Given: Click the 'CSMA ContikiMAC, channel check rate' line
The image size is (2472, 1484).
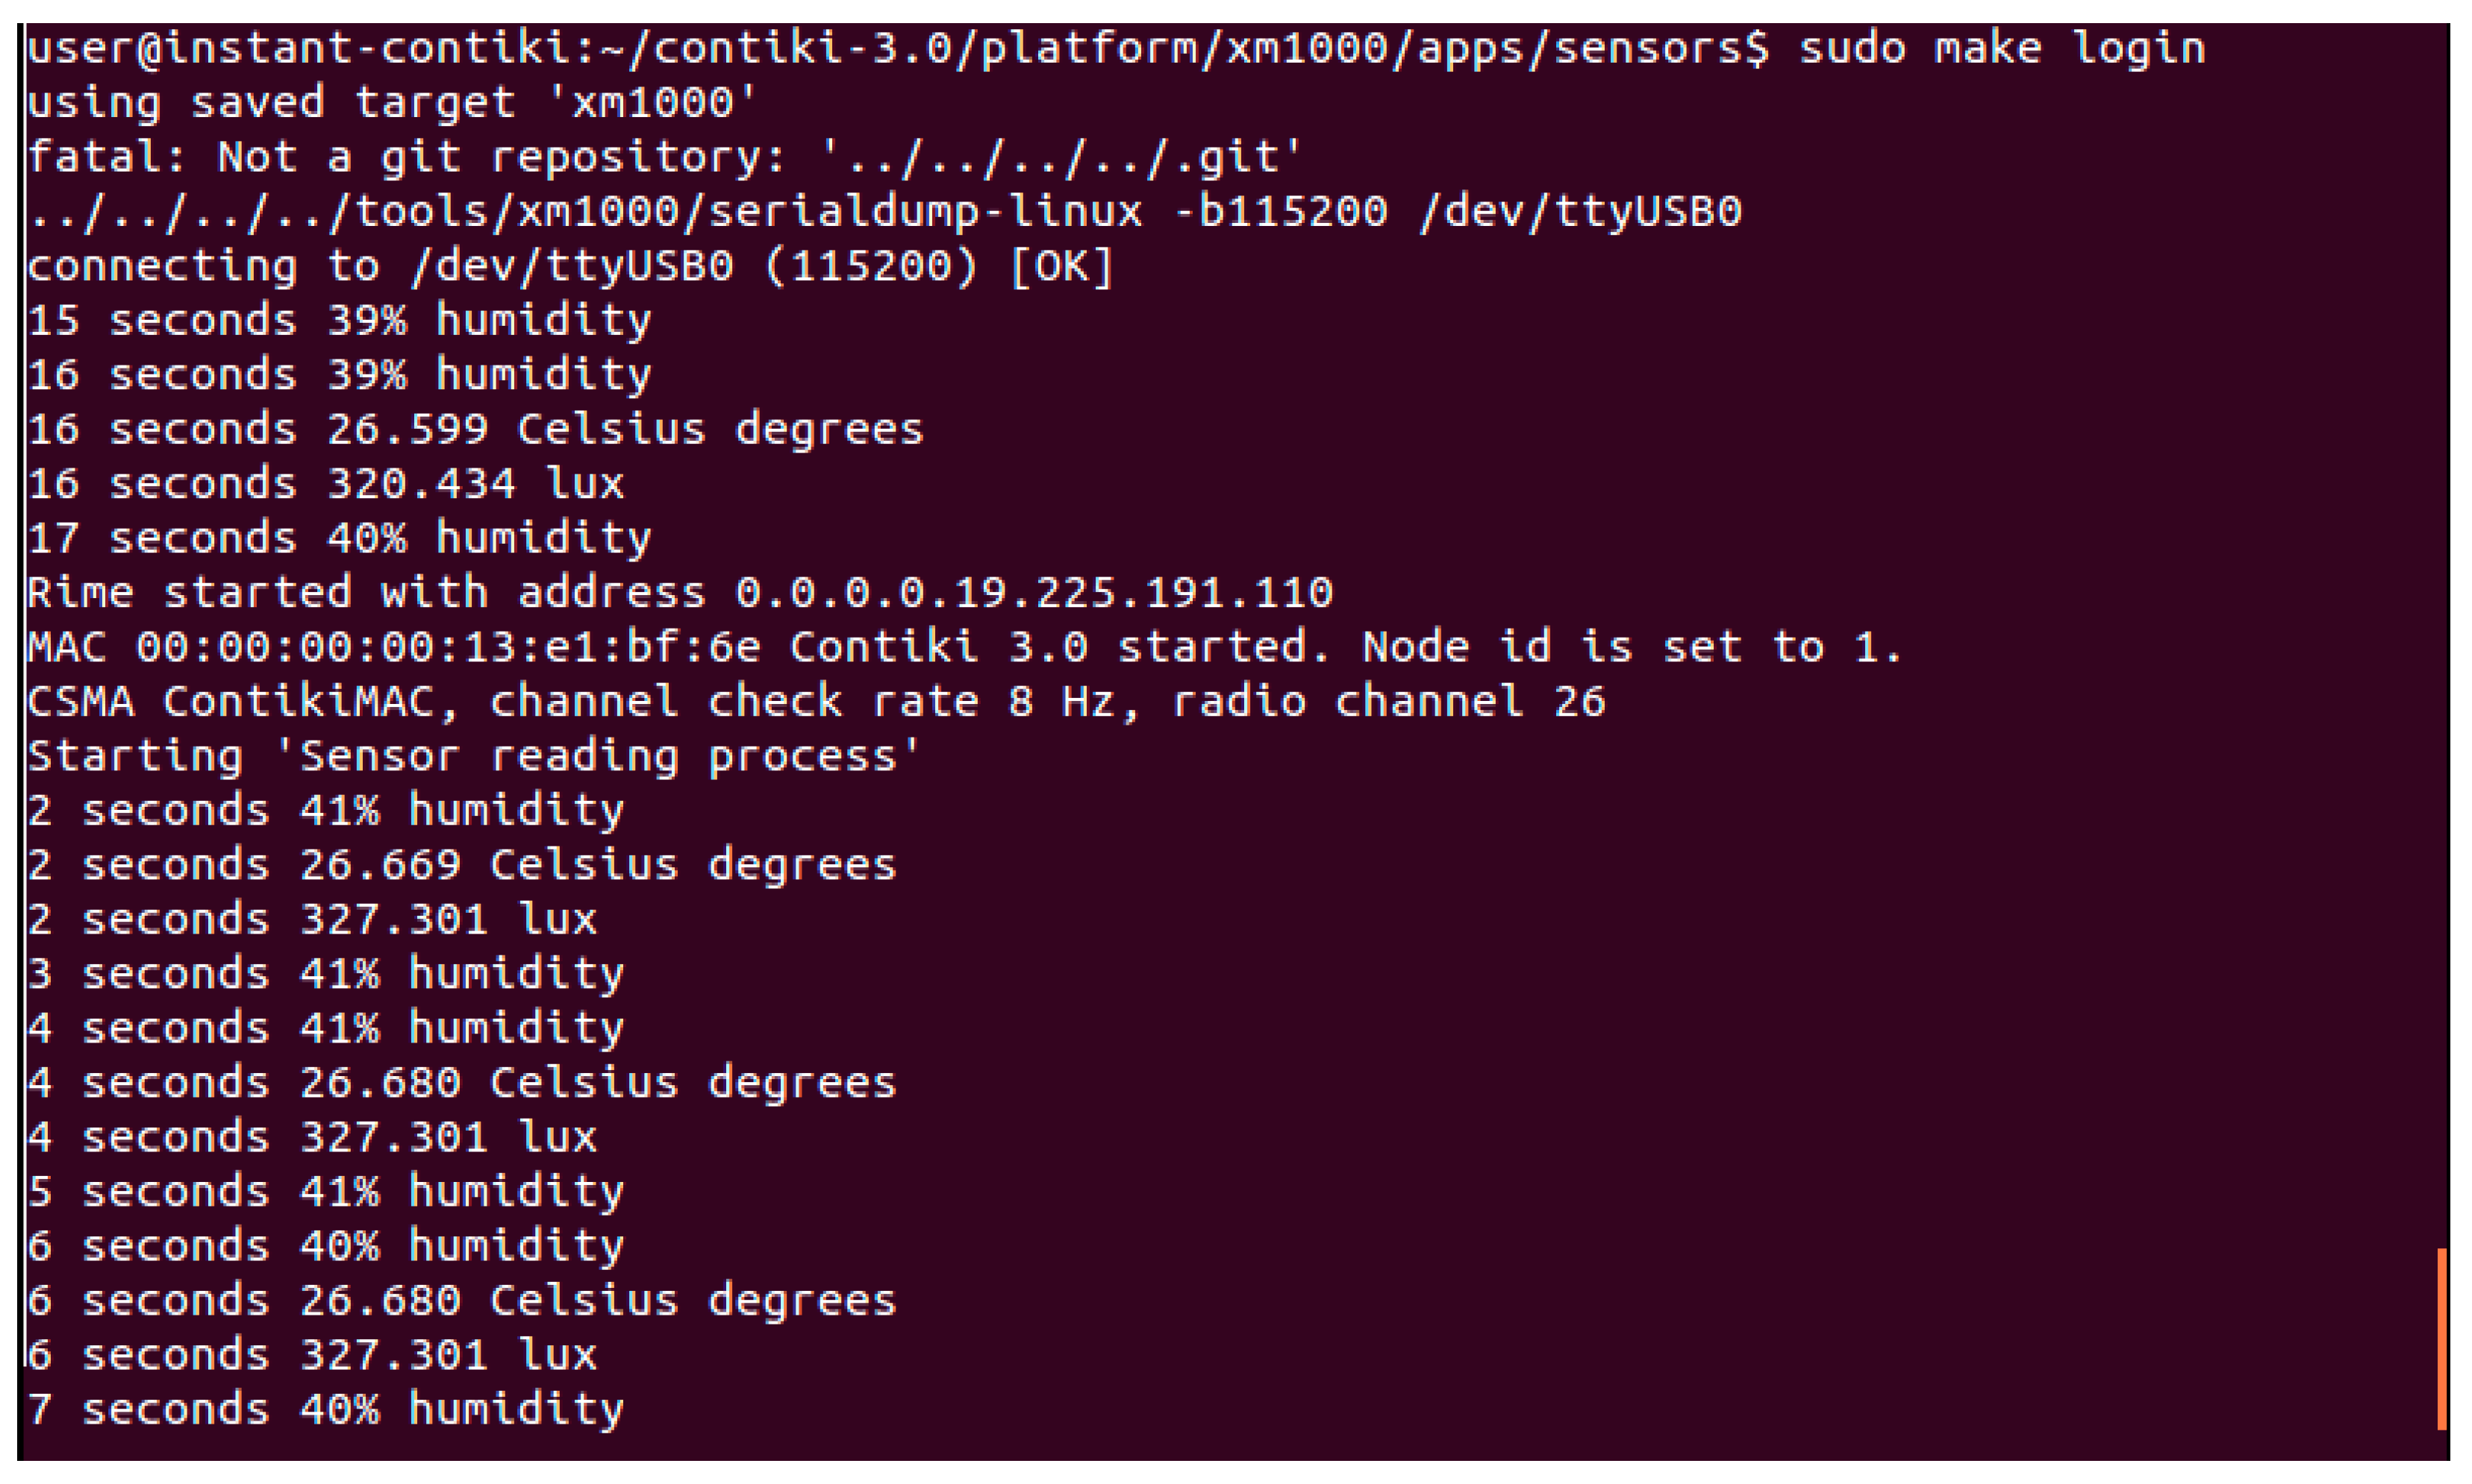Looking at the screenshot, I should pyautogui.click(x=814, y=701).
